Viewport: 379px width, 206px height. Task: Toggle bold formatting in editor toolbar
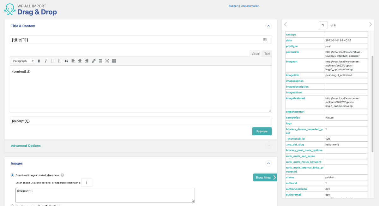[x=39, y=61]
